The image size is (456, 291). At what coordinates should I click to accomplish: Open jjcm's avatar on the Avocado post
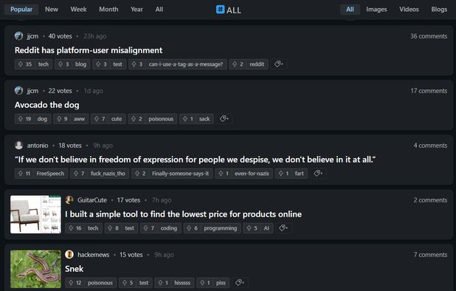tap(18, 91)
